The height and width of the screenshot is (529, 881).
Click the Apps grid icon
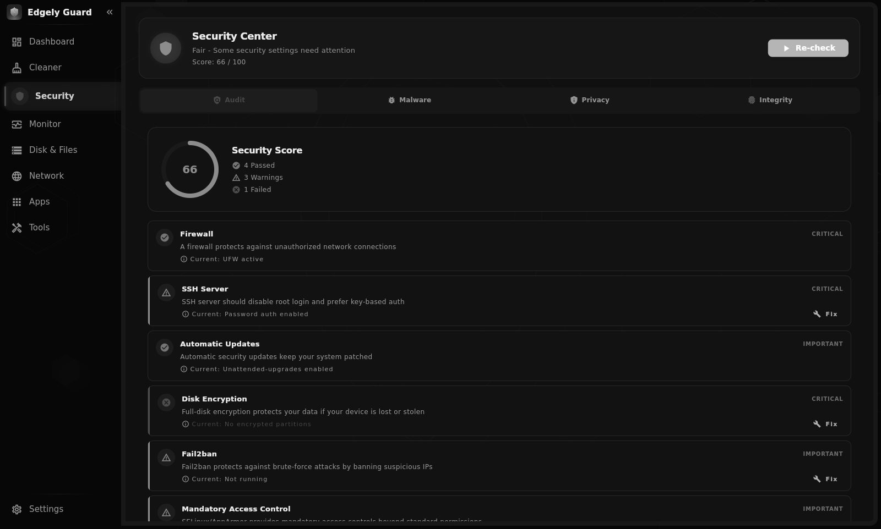point(17,202)
